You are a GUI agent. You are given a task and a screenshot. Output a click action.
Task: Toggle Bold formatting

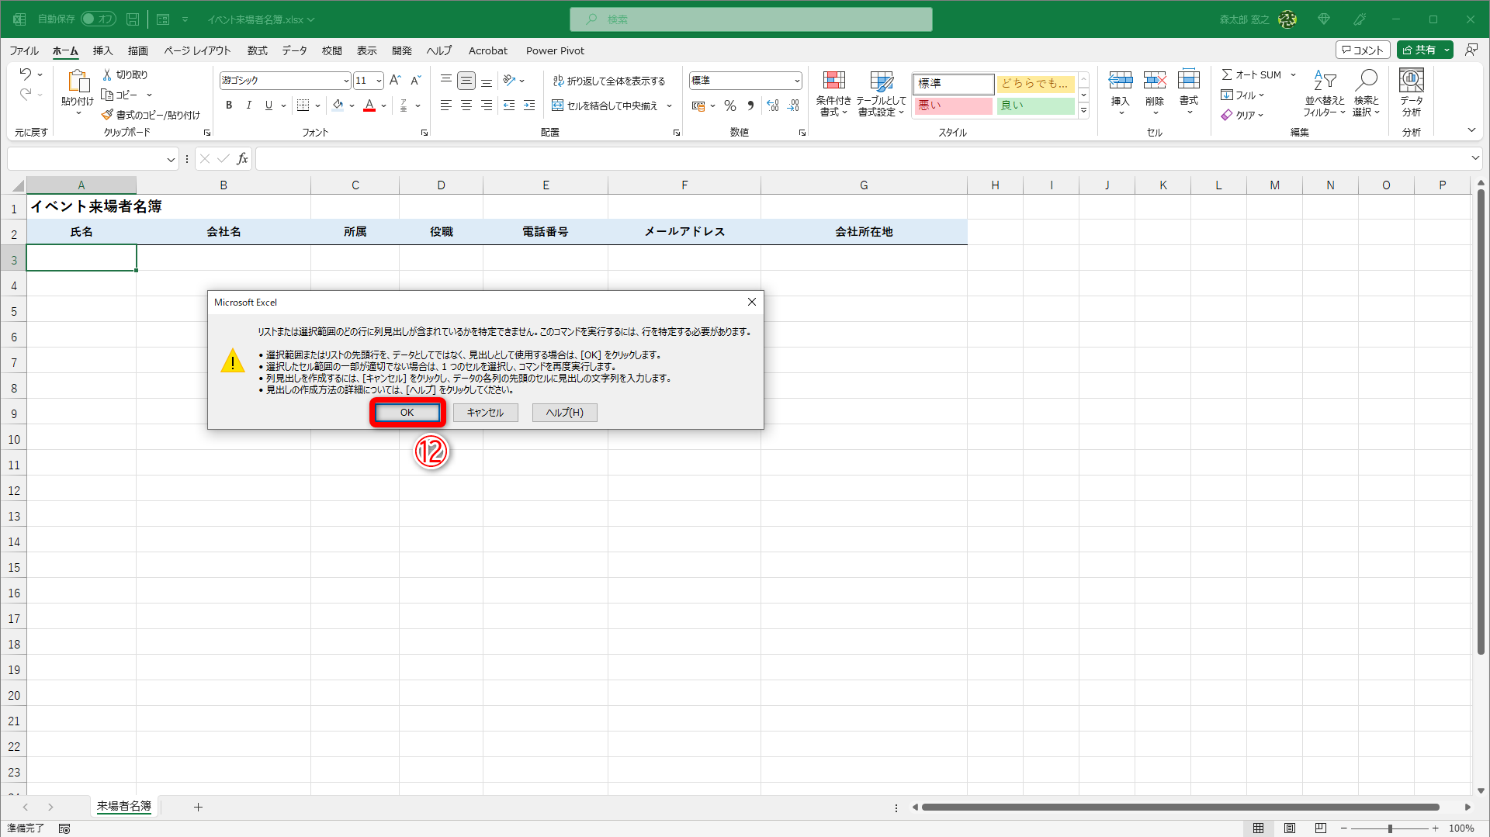(229, 105)
